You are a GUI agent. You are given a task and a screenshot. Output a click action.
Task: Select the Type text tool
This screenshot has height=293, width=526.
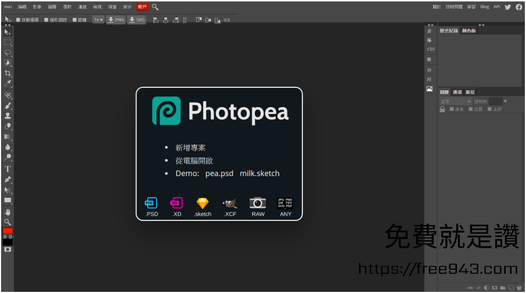8,169
